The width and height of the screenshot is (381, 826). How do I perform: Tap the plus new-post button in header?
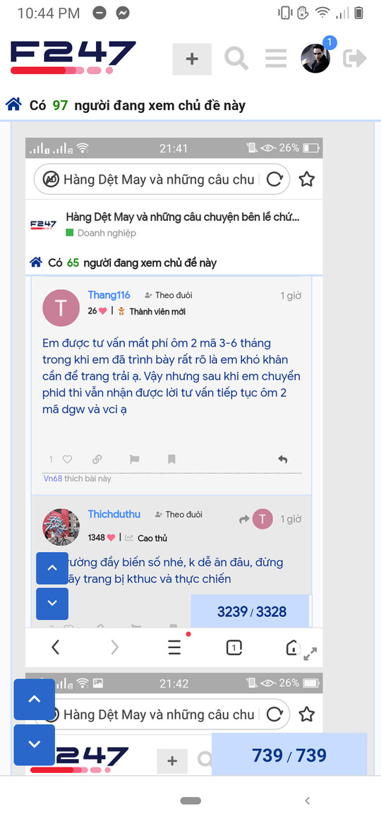click(192, 59)
